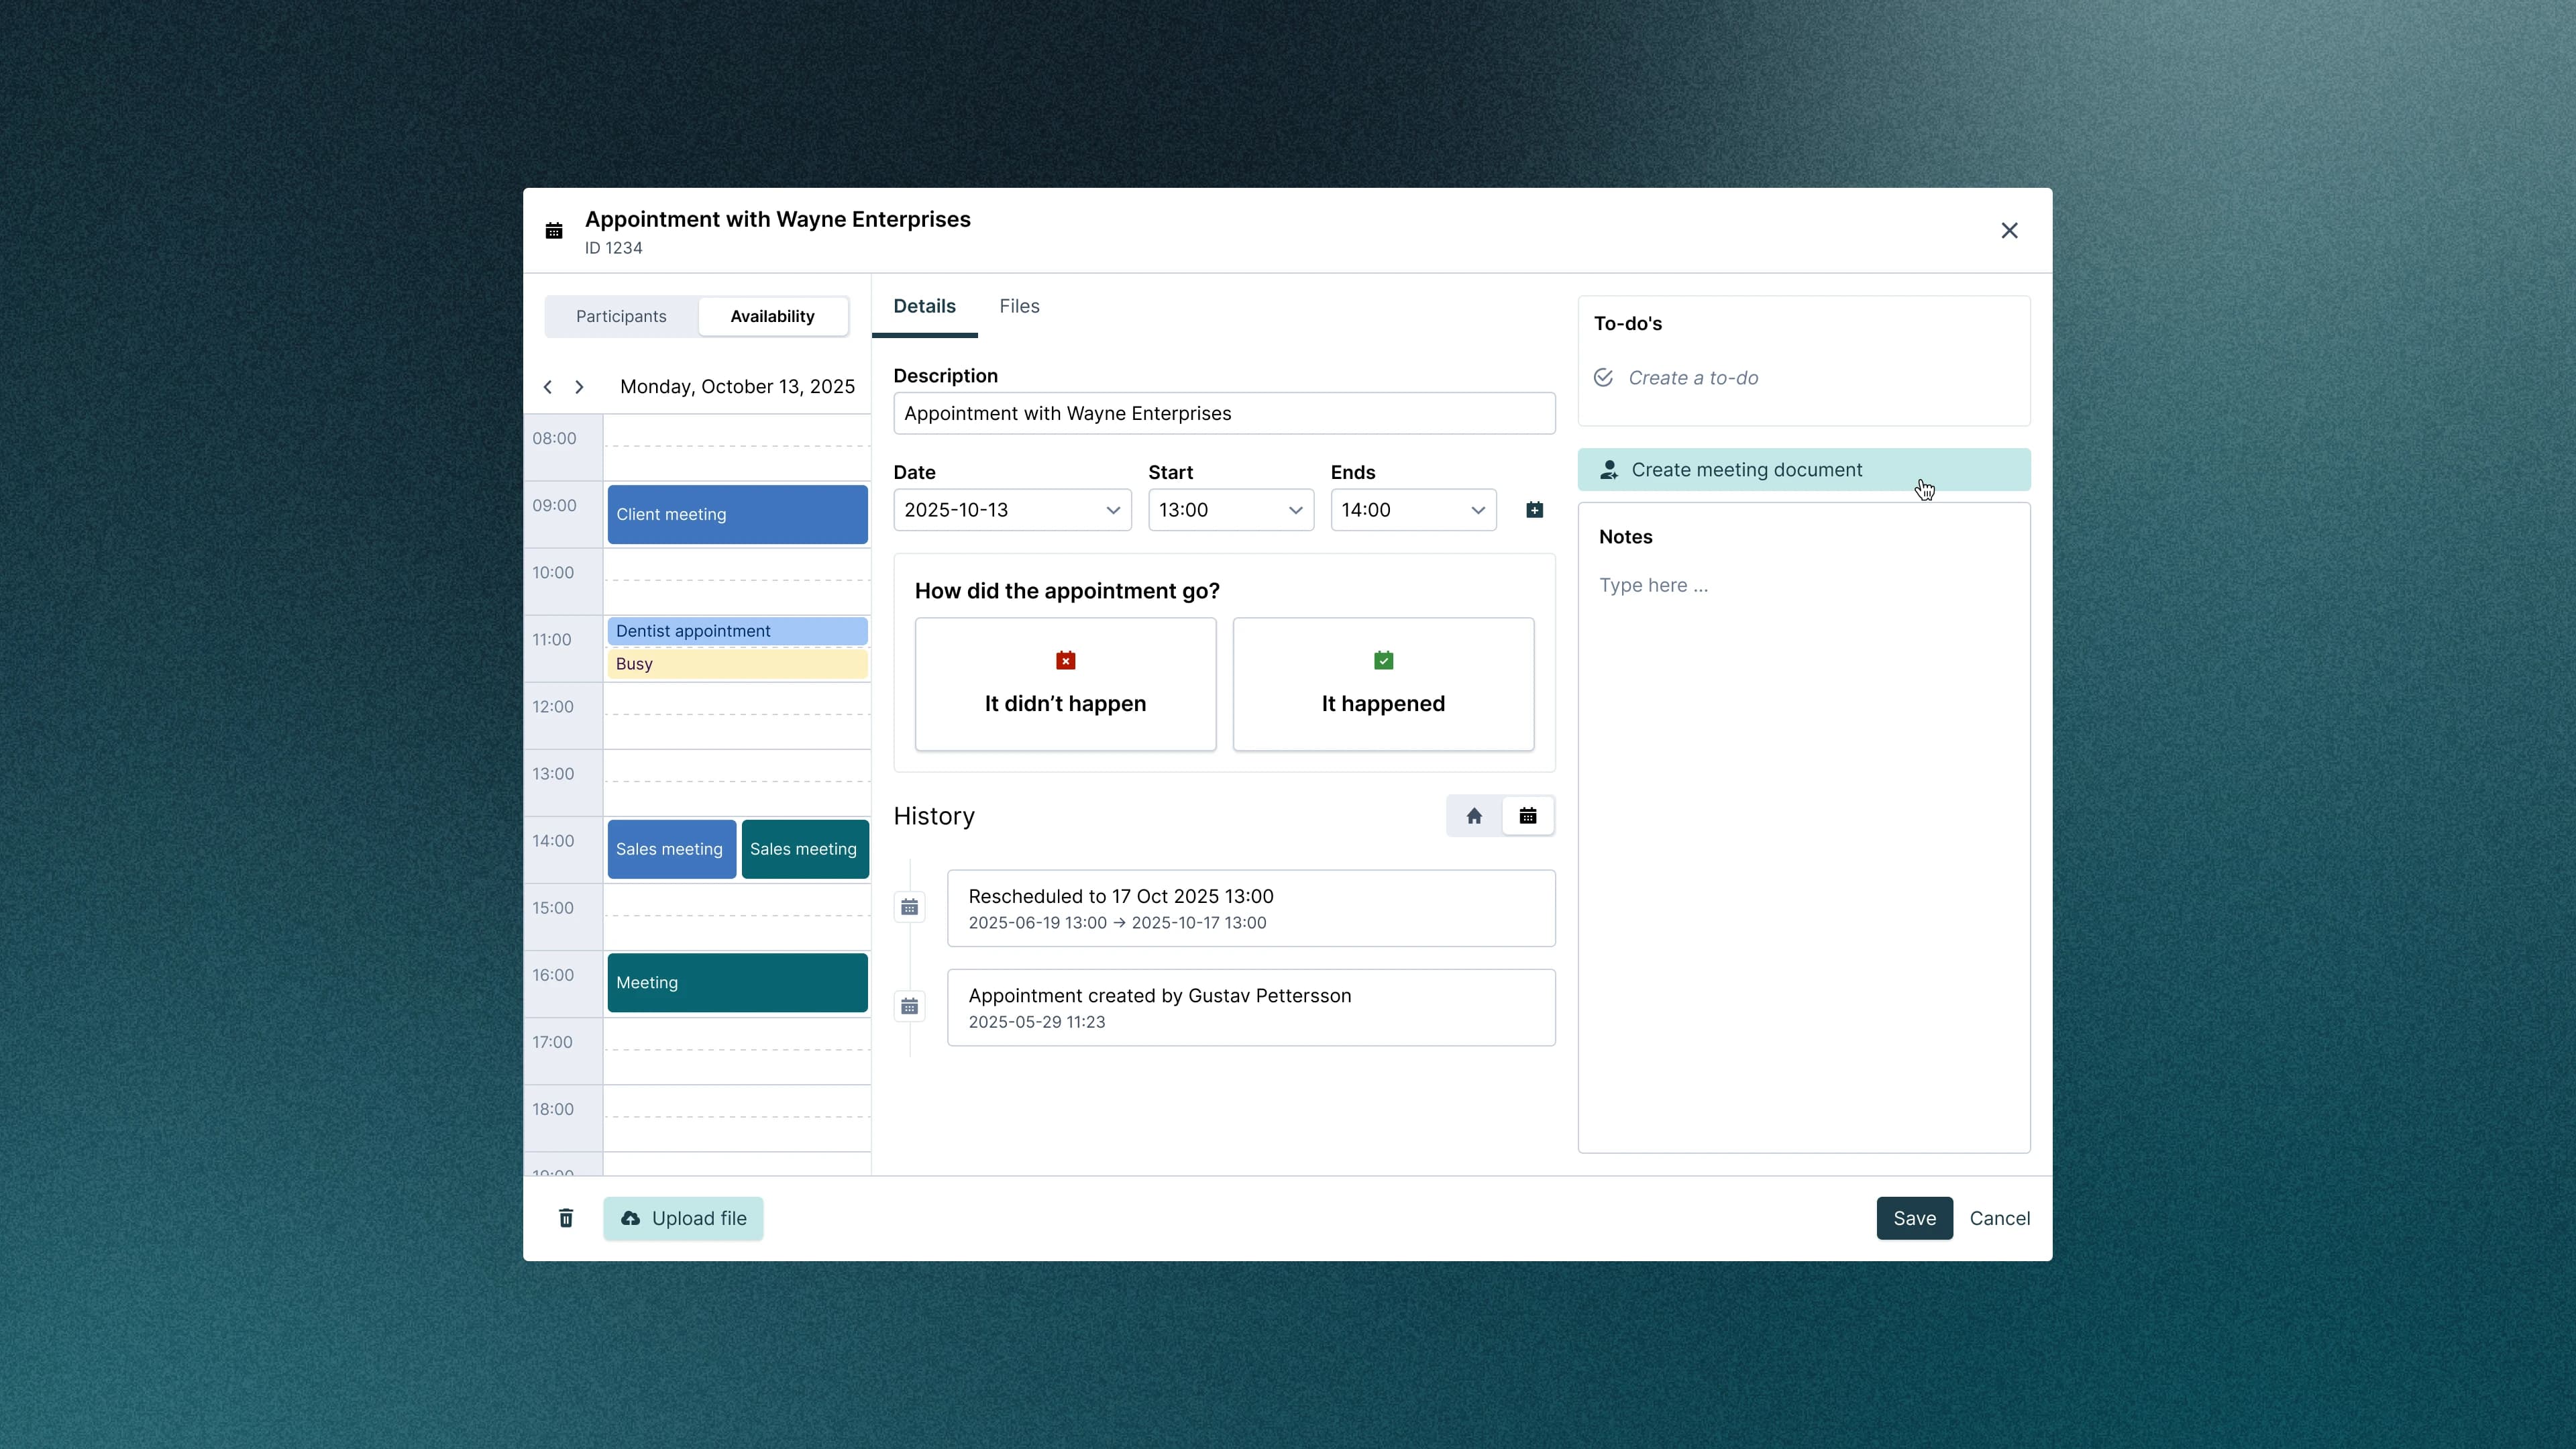This screenshot has height=1449, width=2576.
Task: Go to the next day with the right arrow
Action: [x=580, y=387]
